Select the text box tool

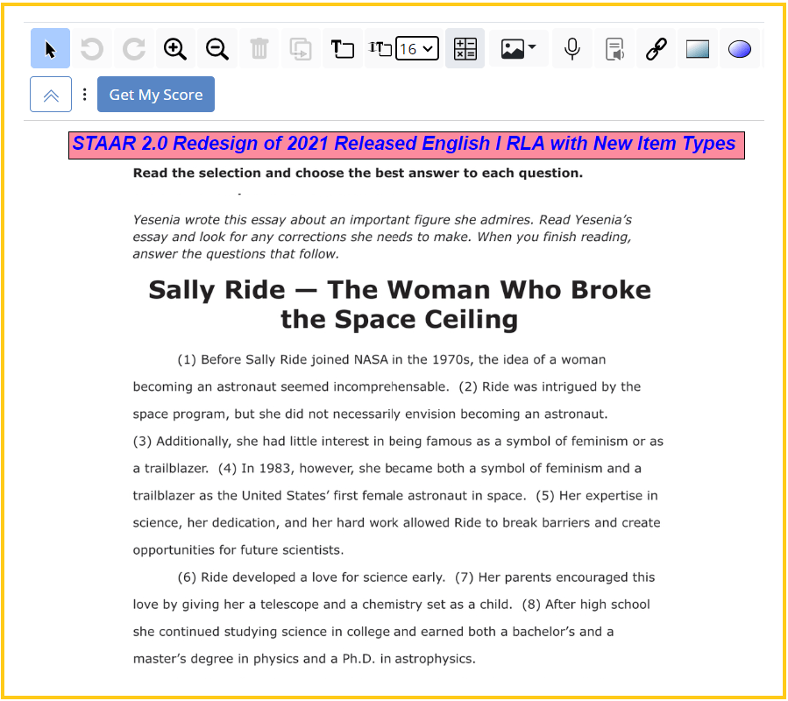click(342, 49)
